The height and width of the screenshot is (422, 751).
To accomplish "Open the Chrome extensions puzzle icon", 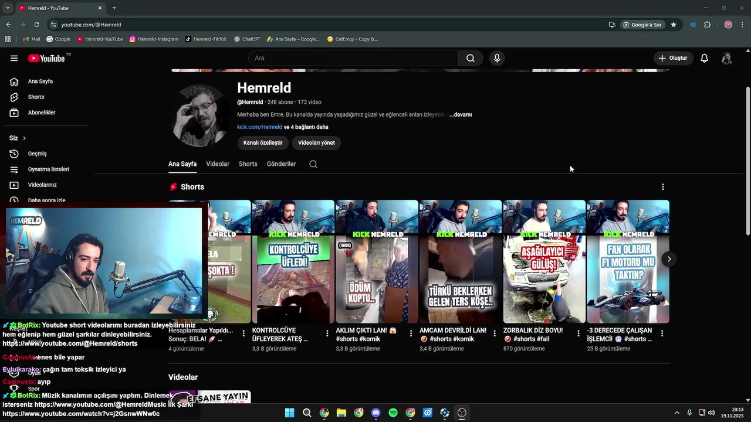I will [707, 25].
